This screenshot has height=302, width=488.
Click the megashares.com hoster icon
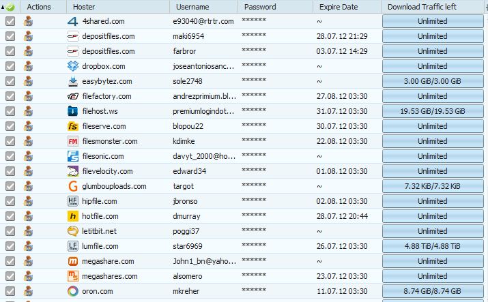(73, 276)
